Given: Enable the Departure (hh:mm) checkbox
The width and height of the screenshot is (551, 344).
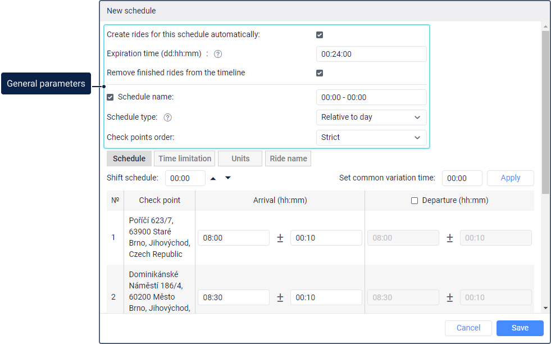Looking at the screenshot, I should pyautogui.click(x=415, y=201).
